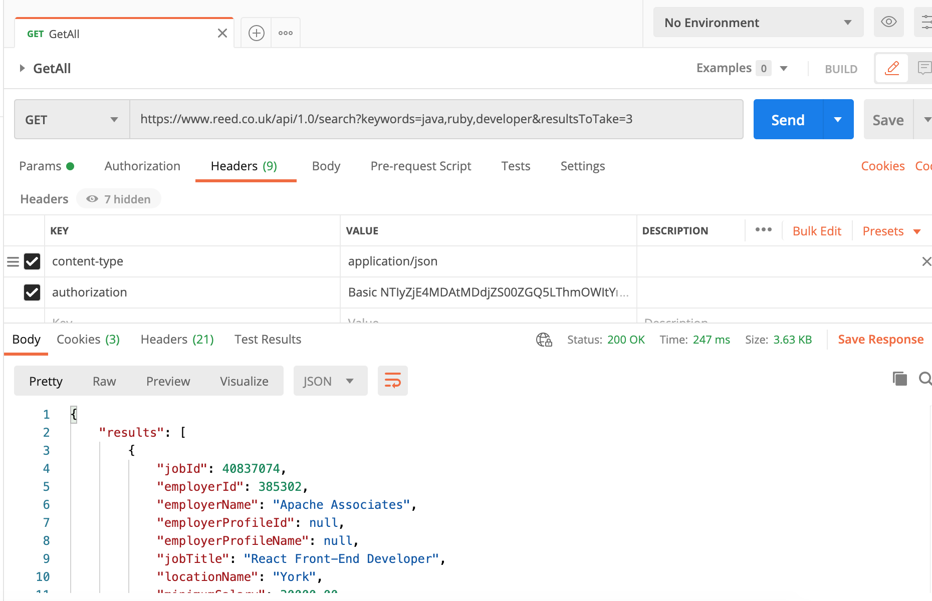The width and height of the screenshot is (932, 601).
Task: Open the Presets dropdown
Action: click(891, 231)
